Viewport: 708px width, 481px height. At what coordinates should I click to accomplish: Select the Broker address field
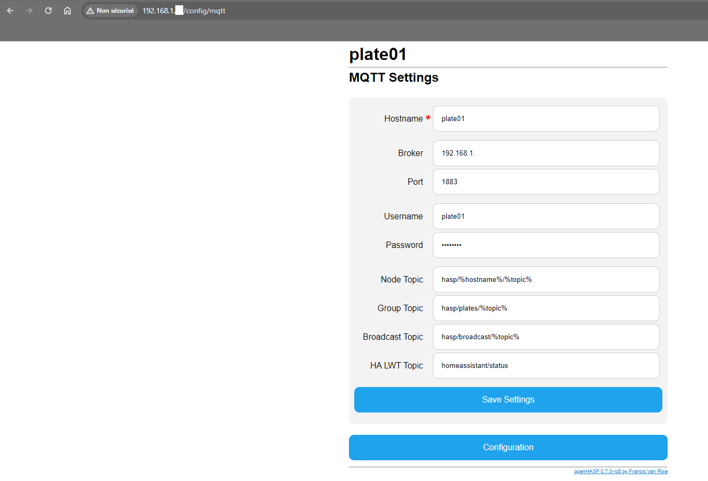coord(546,153)
